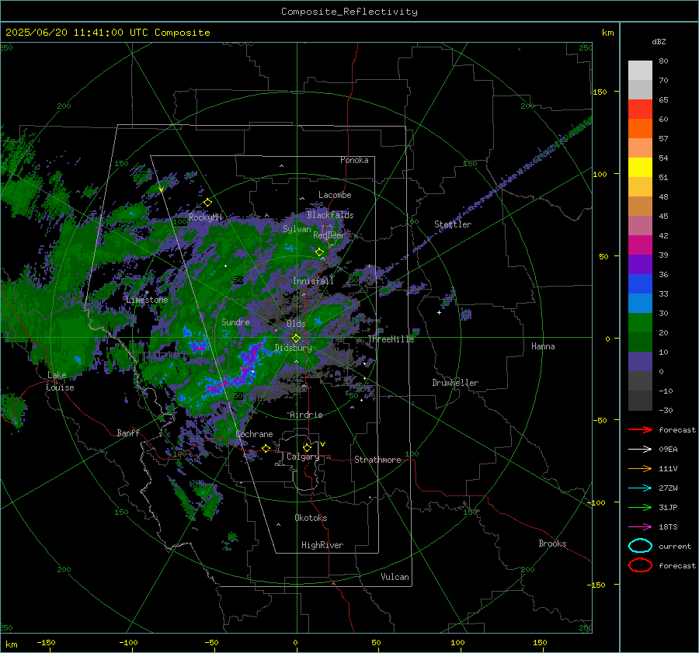Click the -150 tick on the bottom km axis
The image size is (699, 653).
click(x=46, y=642)
